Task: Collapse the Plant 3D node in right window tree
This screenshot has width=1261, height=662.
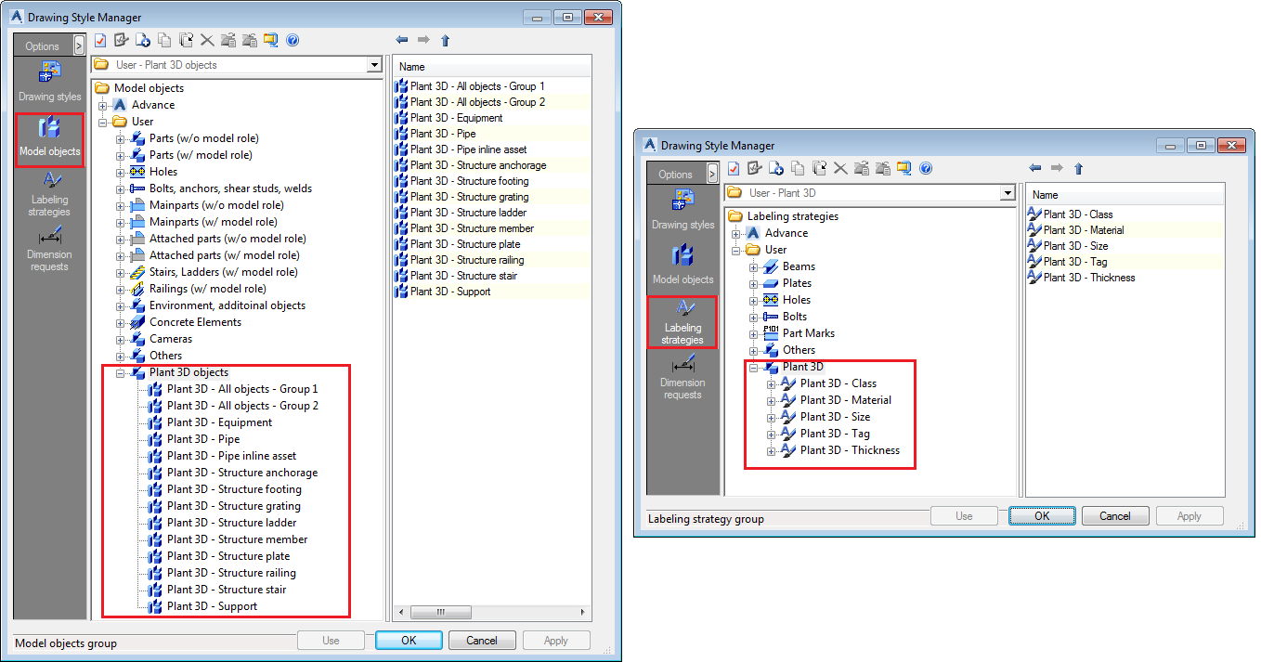Action: 754,367
